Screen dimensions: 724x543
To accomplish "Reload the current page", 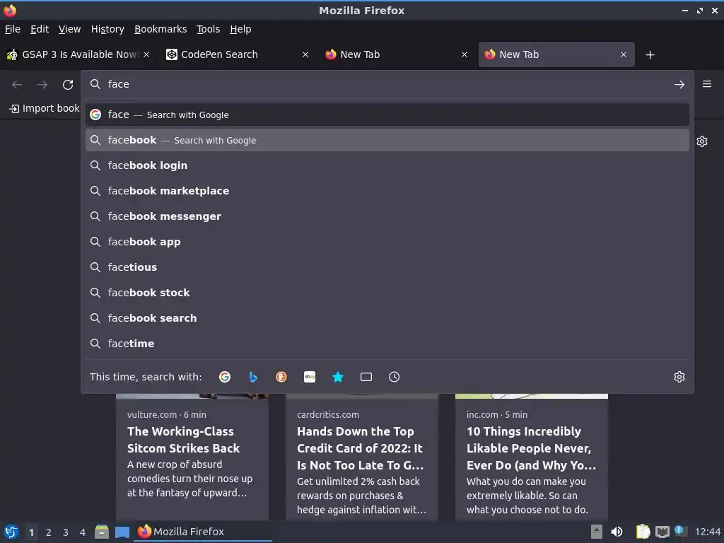I will pos(68,85).
